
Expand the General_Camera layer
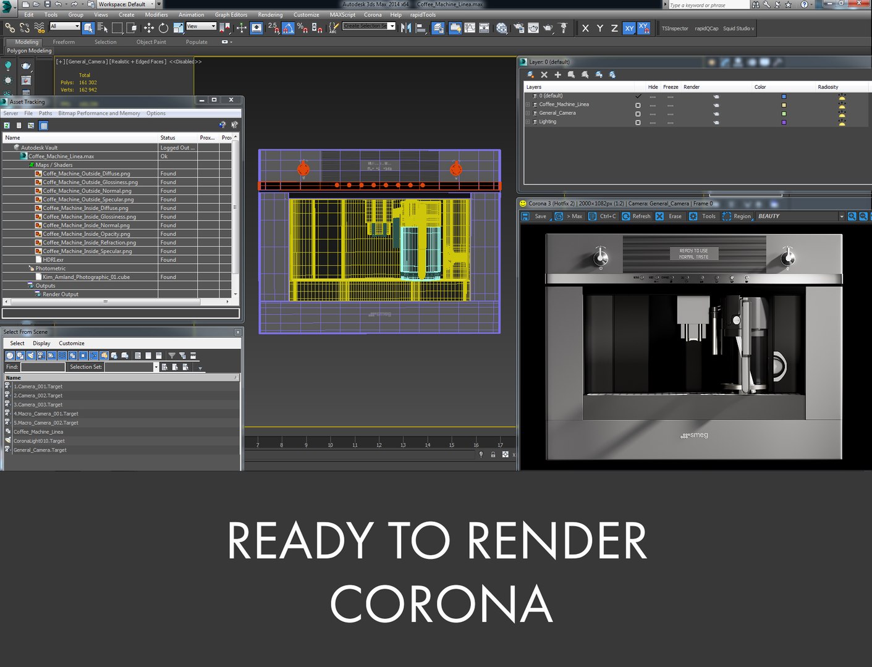click(x=527, y=114)
